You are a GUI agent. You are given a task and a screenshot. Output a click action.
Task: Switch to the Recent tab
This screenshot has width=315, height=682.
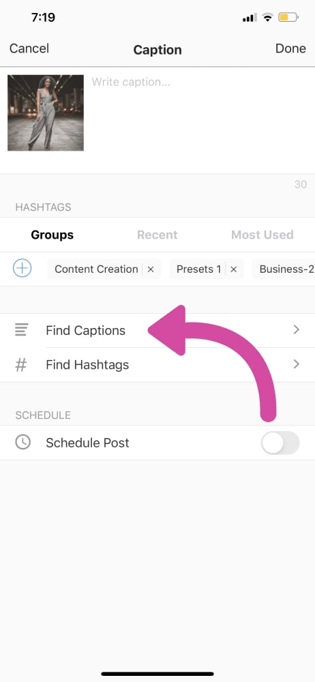[x=157, y=235]
